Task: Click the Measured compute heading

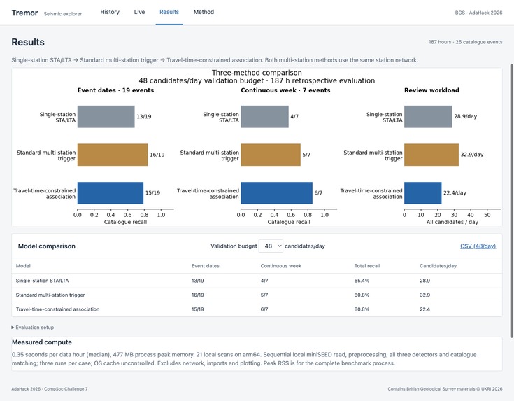Action: point(42,342)
